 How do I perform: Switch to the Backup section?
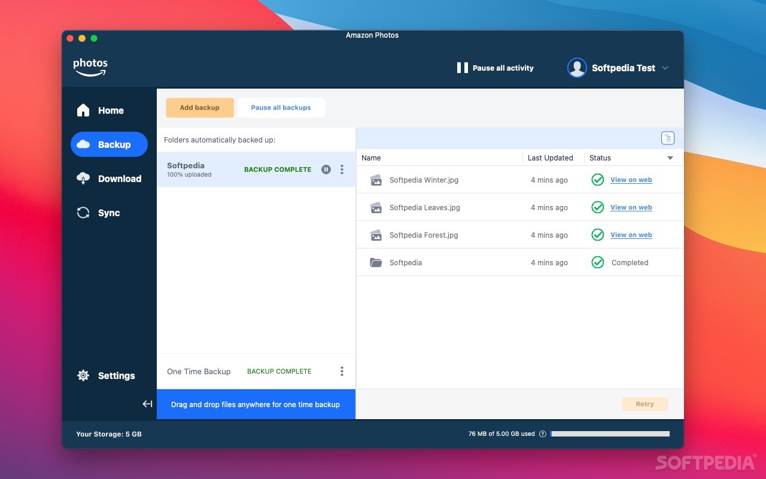(x=109, y=144)
